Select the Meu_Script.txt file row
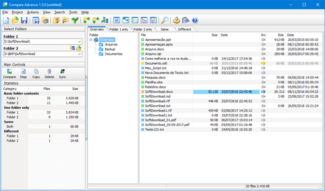 [231, 68]
